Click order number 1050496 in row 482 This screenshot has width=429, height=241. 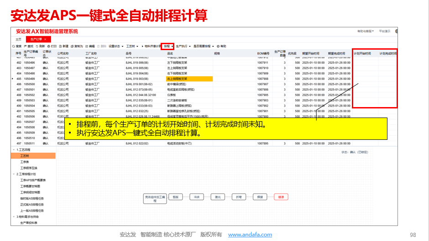pyautogui.click(x=29, y=62)
